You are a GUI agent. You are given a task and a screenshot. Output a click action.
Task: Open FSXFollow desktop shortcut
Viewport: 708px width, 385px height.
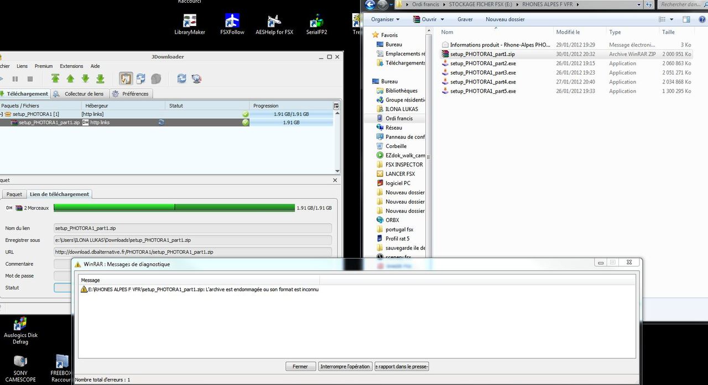pyautogui.click(x=232, y=25)
